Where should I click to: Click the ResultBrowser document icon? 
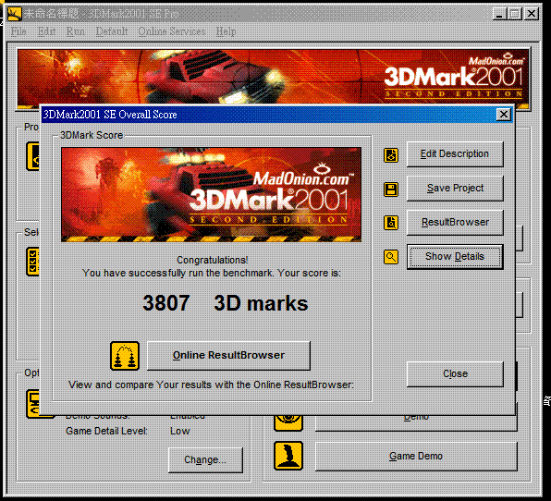pyautogui.click(x=391, y=223)
